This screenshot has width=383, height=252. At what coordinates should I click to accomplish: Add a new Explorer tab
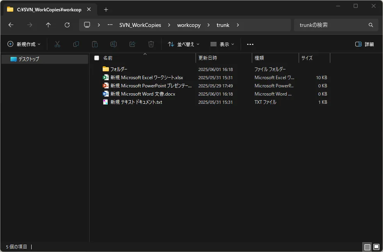point(106,9)
